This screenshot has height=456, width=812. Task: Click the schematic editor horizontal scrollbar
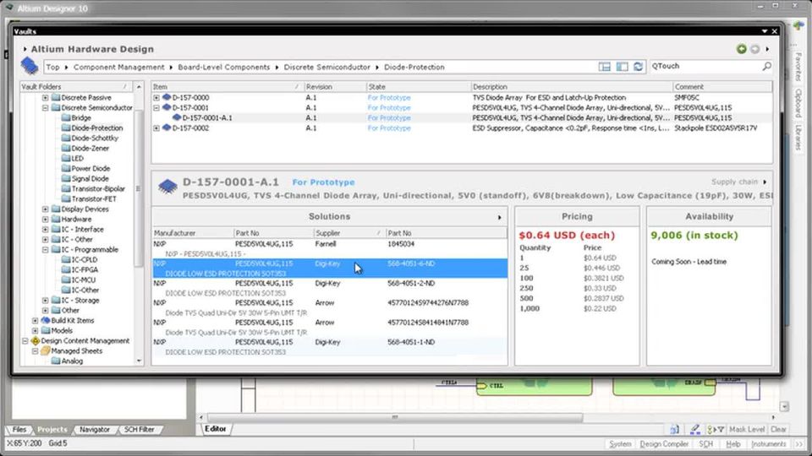[395, 417]
